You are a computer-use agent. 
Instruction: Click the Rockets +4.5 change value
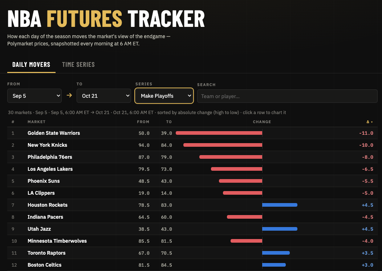click(x=367, y=205)
